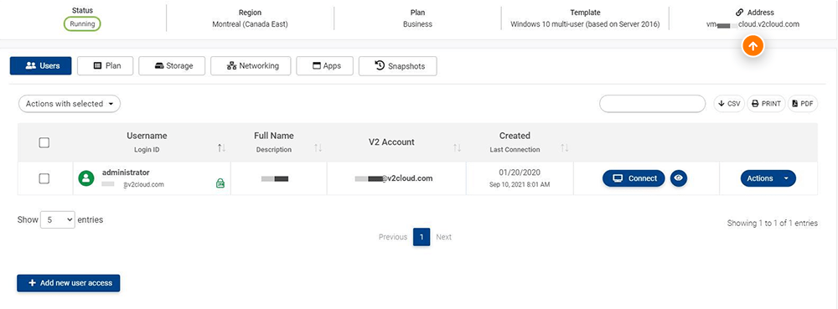
Task: Go to the Next page
Action: pyautogui.click(x=443, y=237)
